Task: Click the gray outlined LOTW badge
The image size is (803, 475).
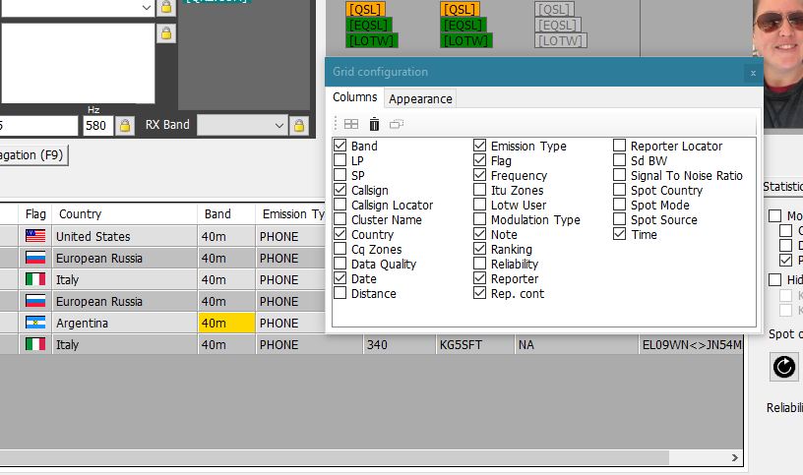Action: [x=561, y=40]
